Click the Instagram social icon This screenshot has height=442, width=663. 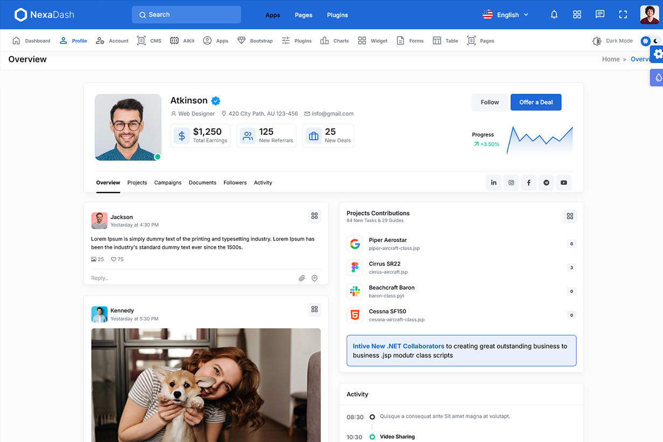click(x=511, y=183)
